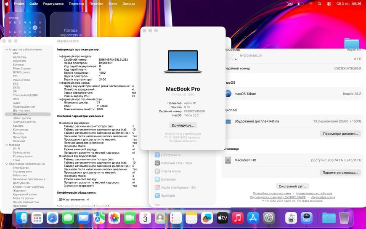Click the macOS Tahoe row in settings

click(293, 94)
